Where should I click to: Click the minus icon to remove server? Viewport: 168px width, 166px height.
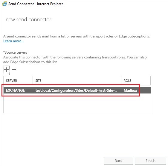tap(14, 70)
